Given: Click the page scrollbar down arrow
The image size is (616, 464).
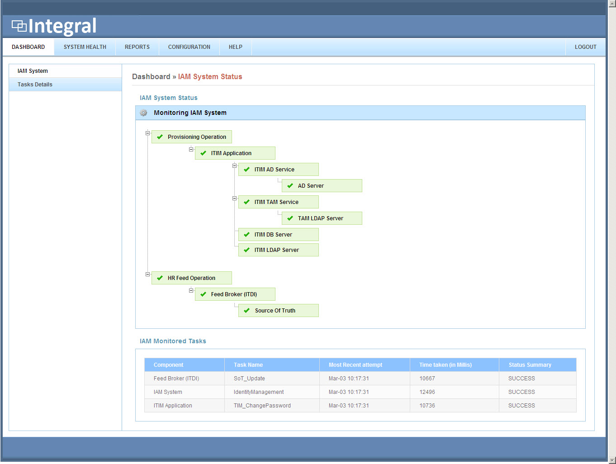Looking at the screenshot, I should [x=612, y=460].
